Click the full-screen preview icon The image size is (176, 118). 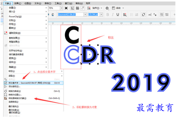click(x=66, y=8)
